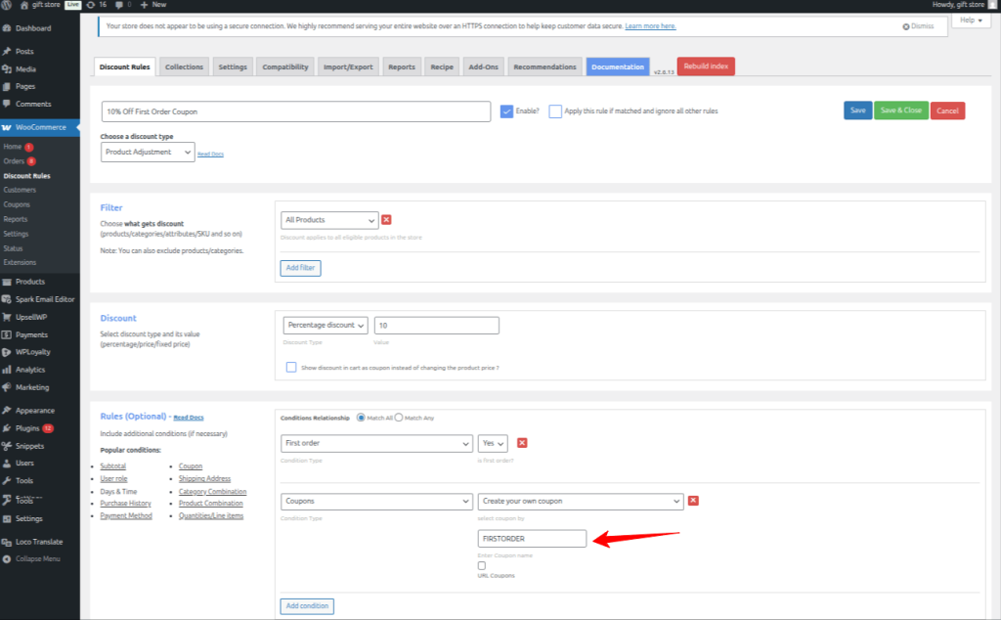Open the discount type dropdown
Image resolution: width=1001 pixels, height=620 pixels.
(x=147, y=152)
